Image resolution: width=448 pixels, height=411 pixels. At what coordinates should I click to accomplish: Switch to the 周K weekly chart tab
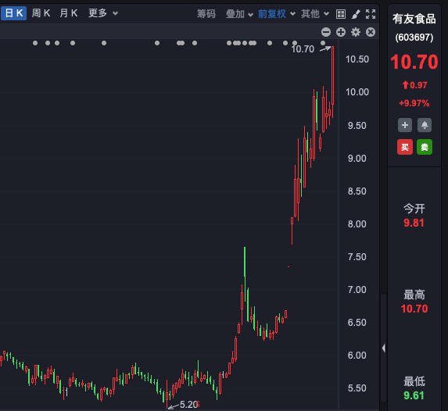[x=41, y=13]
